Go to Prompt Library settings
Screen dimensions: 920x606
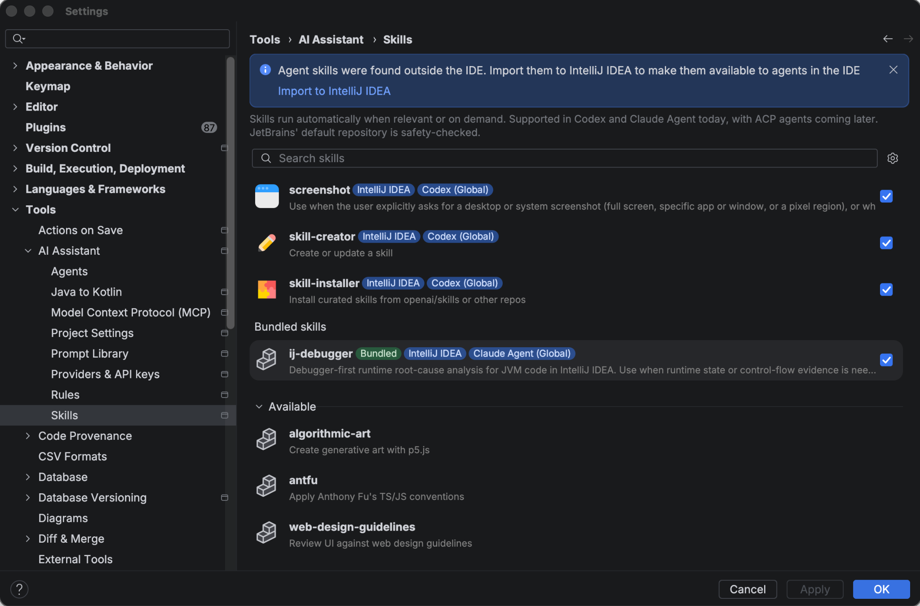click(x=90, y=354)
